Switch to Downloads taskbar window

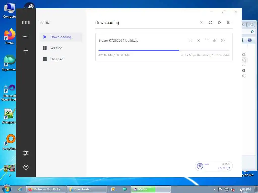[x=87, y=189]
